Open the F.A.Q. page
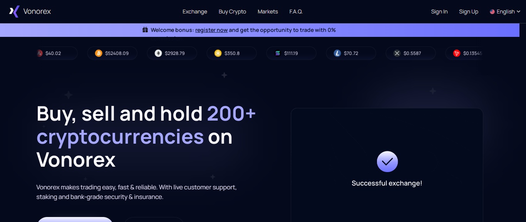The height and width of the screenshot is (222, 526). [296, 12]
